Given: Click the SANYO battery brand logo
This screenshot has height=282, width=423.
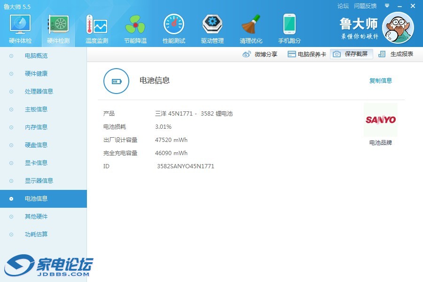Looking at the screenshot, I should 380,120.
